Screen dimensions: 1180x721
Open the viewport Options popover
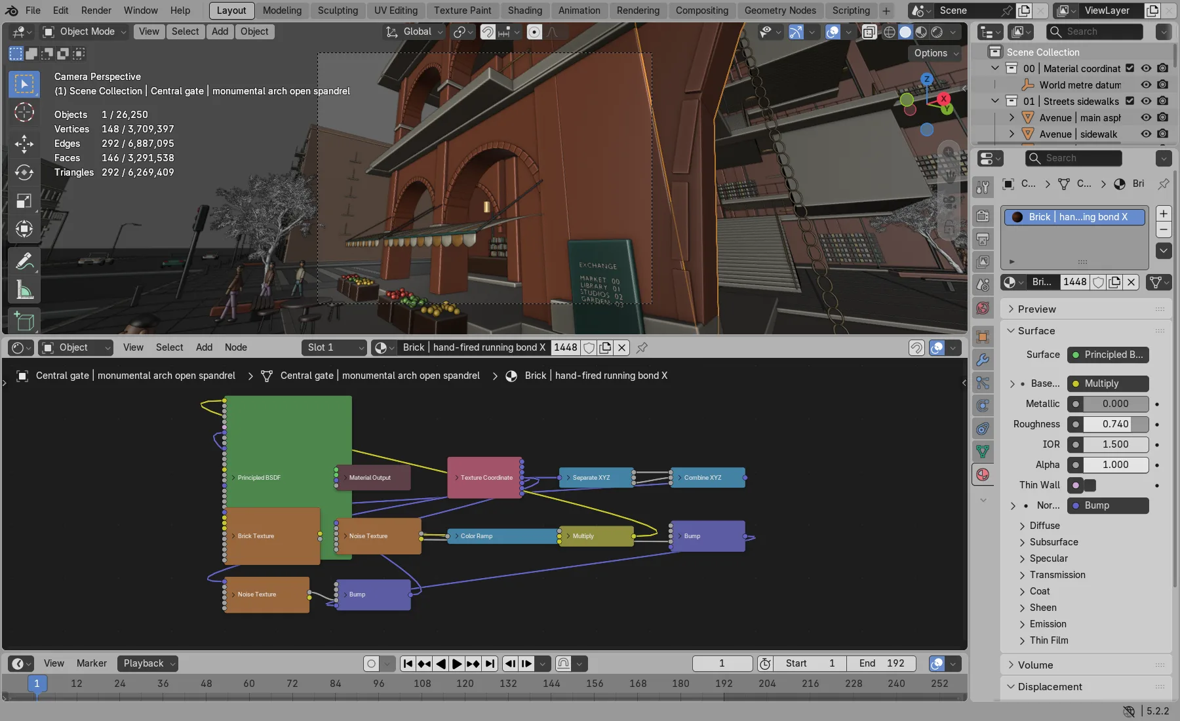[x=936, y=53]
